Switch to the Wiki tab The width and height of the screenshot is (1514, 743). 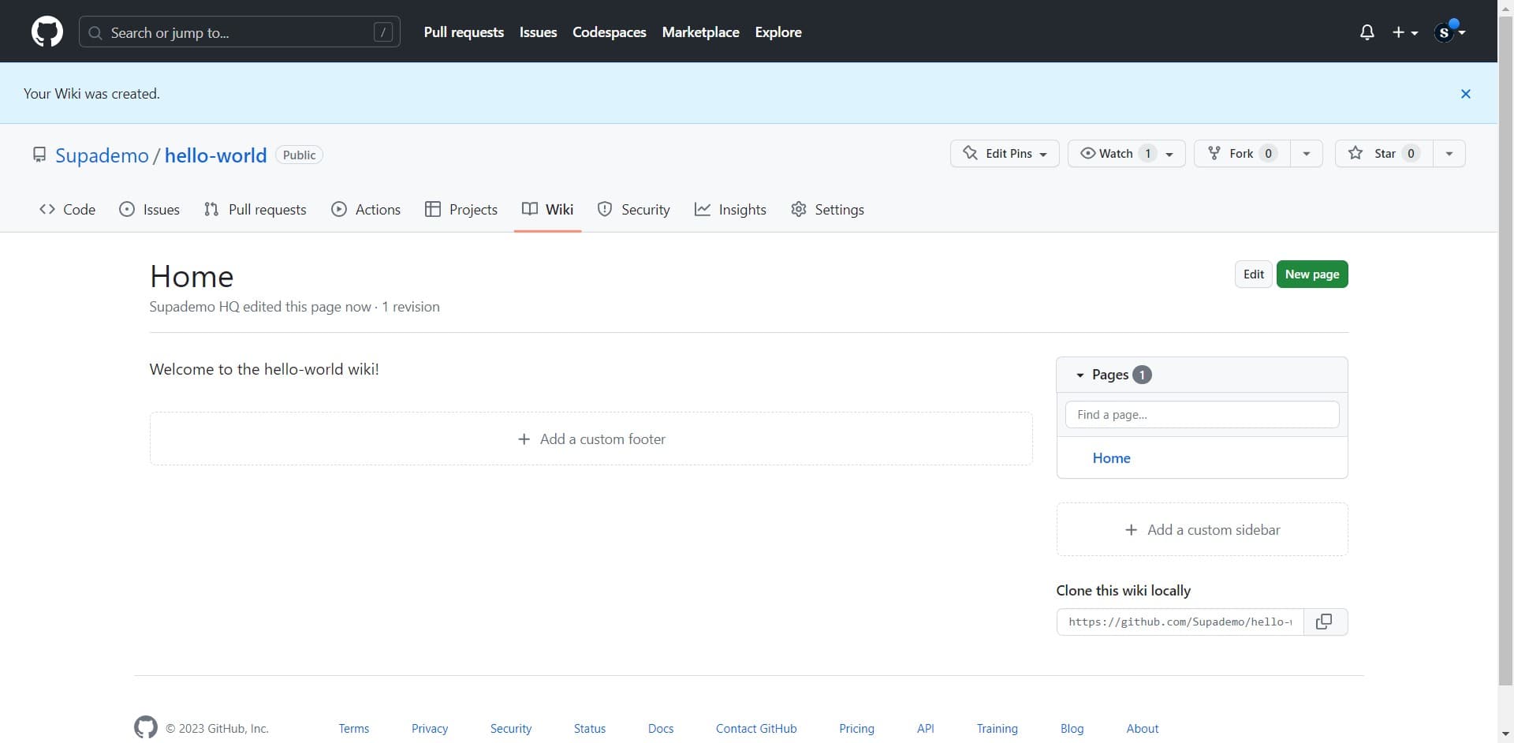[548, 209]
